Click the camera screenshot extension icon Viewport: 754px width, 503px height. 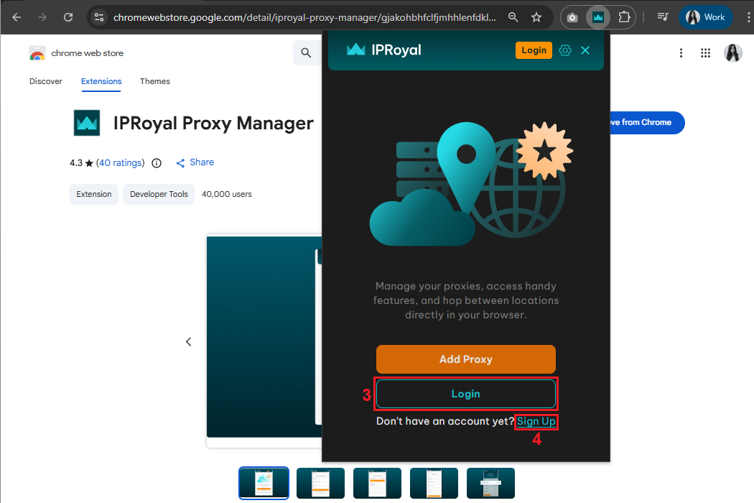click(x=572, y=17)
